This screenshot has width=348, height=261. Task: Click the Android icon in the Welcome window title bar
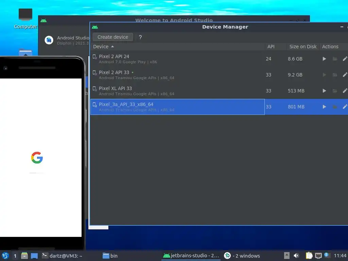pyautogui.click(x=43, y=21)
